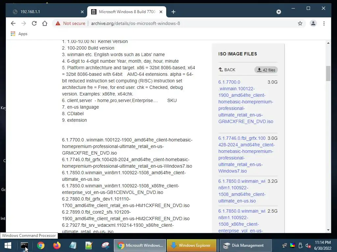Screen dimensions: 337x252
Task: Click the muted volume tray icon
Action: 308,245
